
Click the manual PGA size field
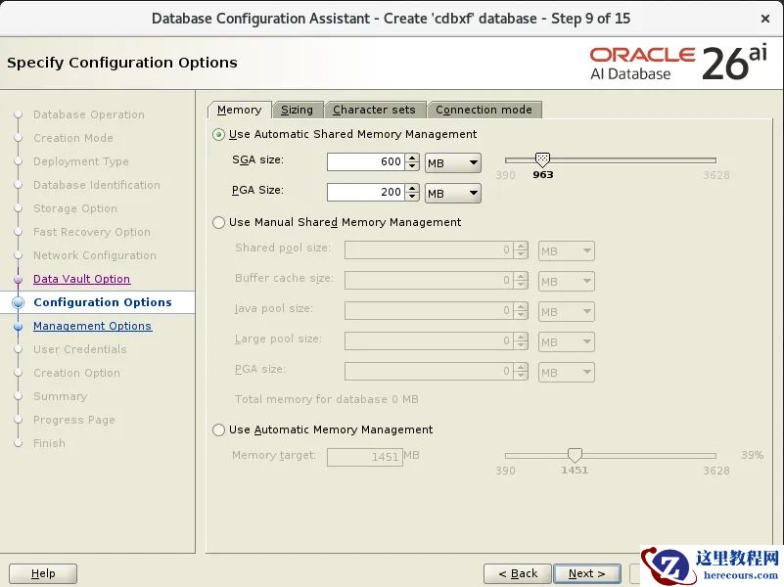[x=429, y=372]
